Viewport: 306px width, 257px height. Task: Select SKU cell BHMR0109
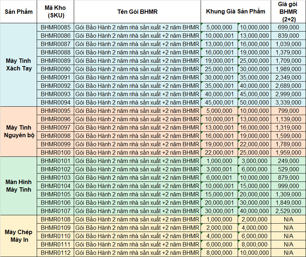(56, 228)
